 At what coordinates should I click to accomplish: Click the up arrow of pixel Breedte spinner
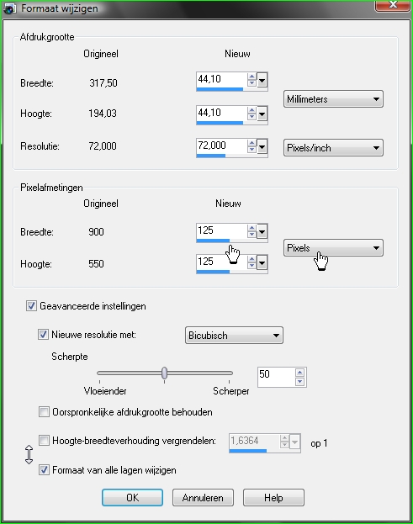pos(252,228)
